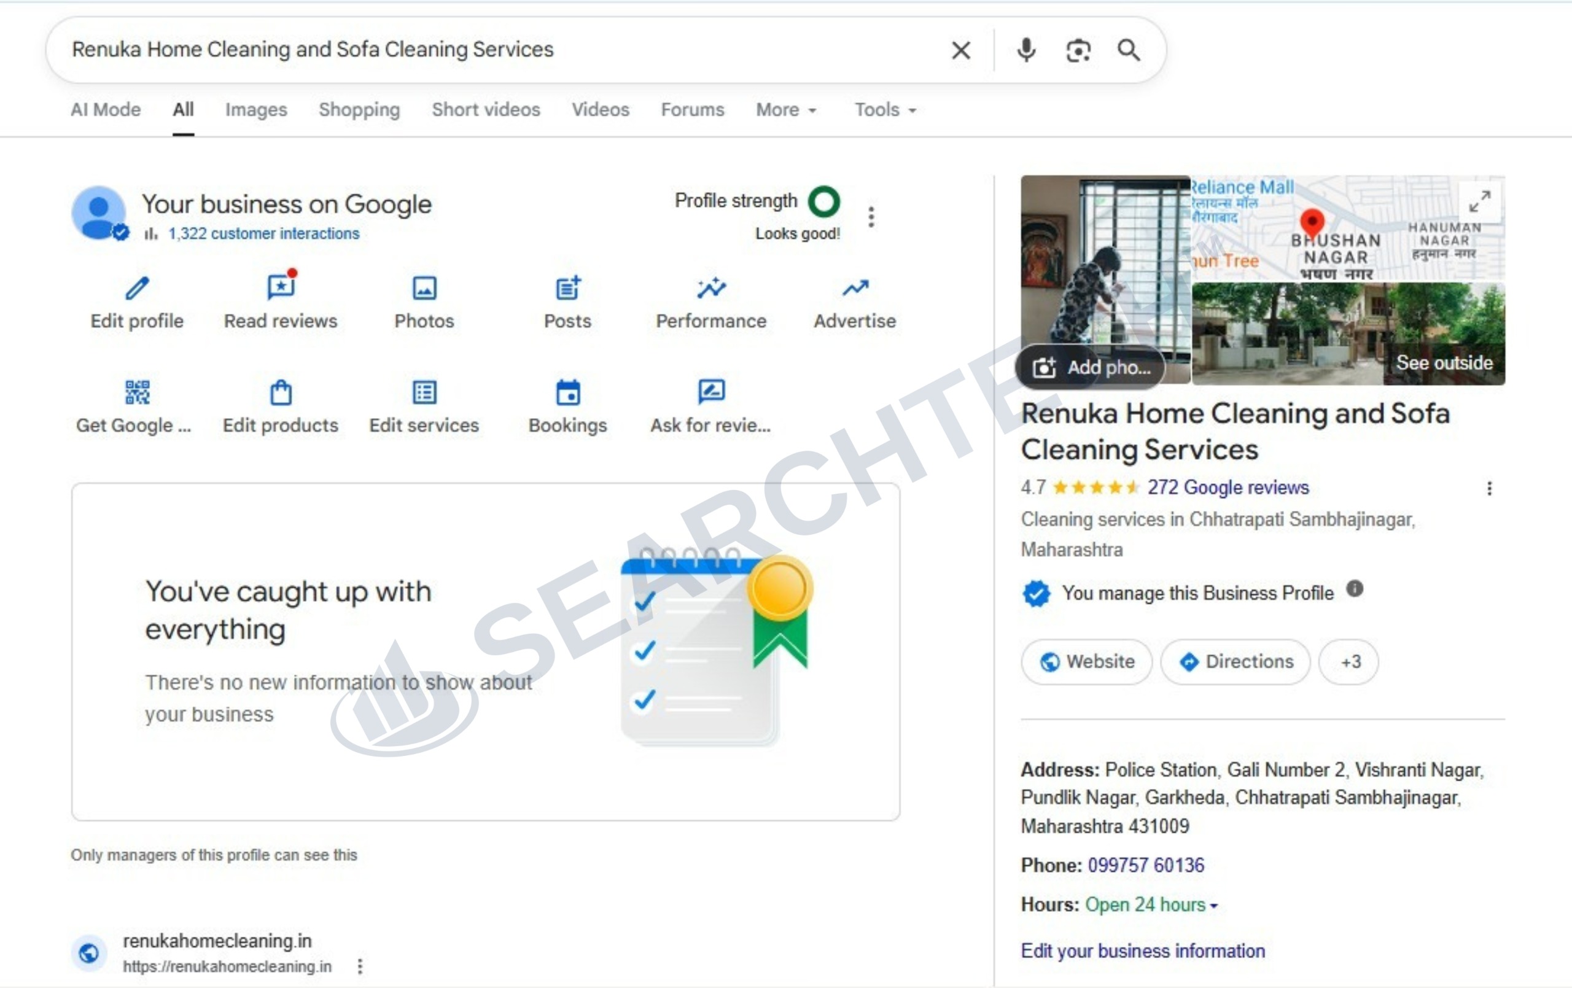Open the See outside street view thumbnail

coord(1348,334)
